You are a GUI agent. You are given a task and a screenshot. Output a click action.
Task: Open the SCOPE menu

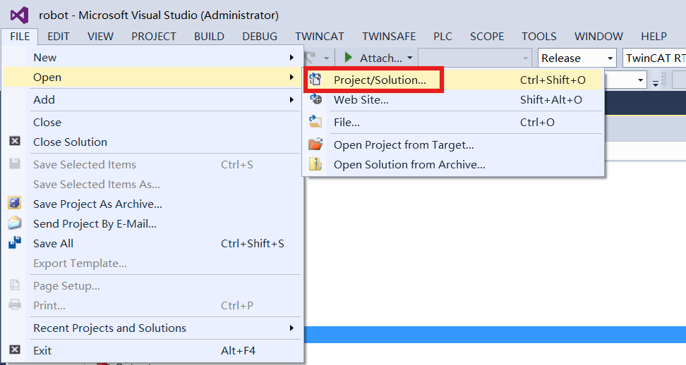[487, 37]
